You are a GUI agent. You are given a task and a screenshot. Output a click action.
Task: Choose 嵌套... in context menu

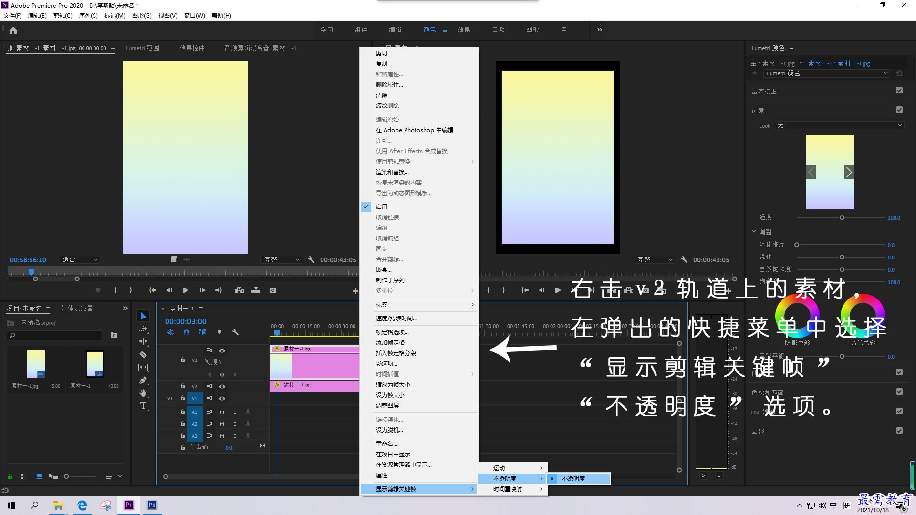tap(419, 270)
